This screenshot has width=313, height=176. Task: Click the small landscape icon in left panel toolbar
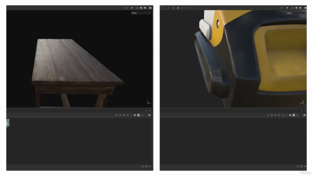[x=142, y=115]
